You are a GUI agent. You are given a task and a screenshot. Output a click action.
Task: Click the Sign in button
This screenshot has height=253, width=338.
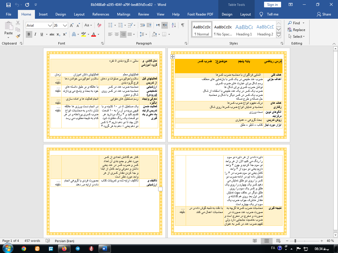coord(272,5)
